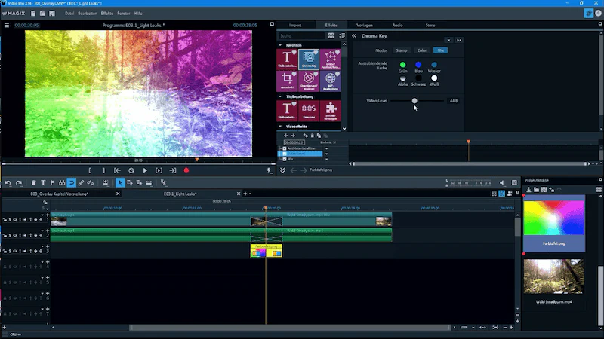The image size is (604, 339).
Task: Select the Stamp mode button
Action: pyautogui.click(x=402, y=50)
